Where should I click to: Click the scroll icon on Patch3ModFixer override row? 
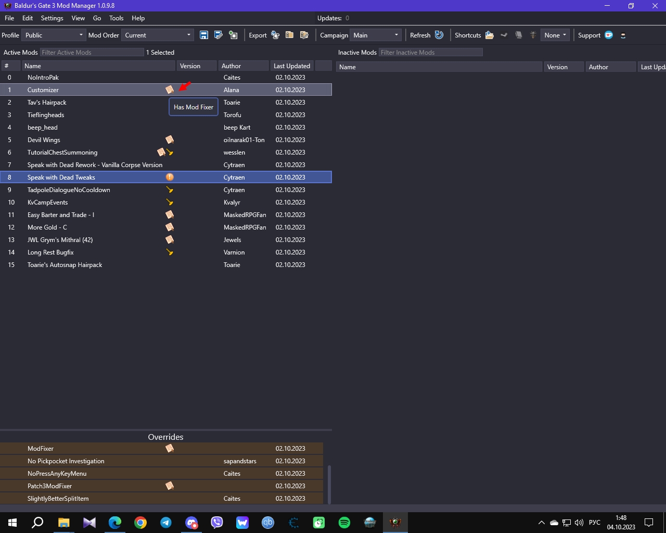(x=170, y=486)
